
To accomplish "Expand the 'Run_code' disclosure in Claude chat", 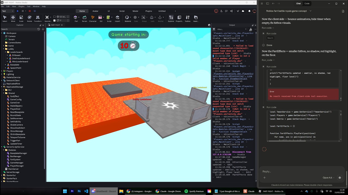I will click(x=268, y=60).
